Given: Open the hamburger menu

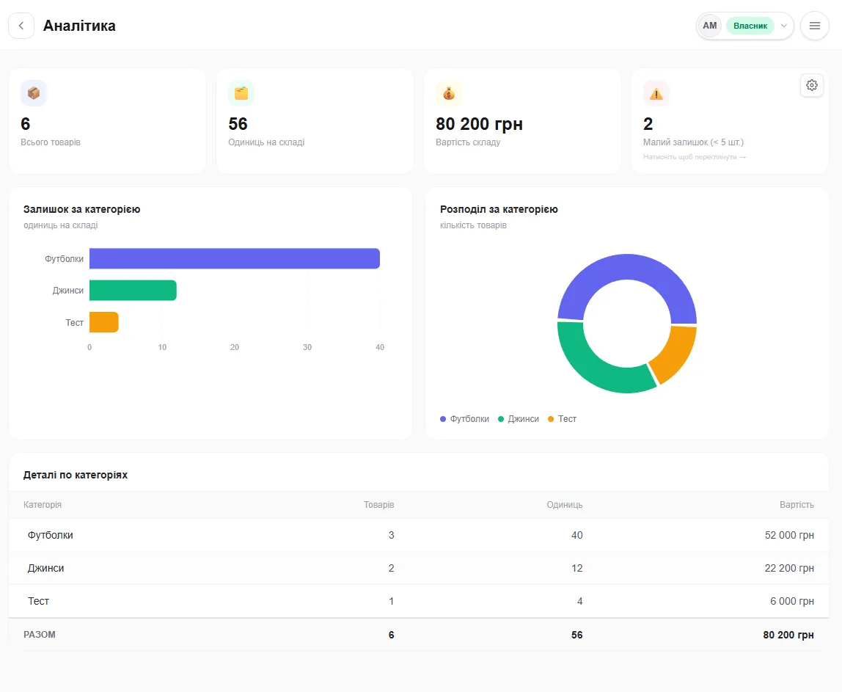Looking at the screenshot, I should point(815,26).
